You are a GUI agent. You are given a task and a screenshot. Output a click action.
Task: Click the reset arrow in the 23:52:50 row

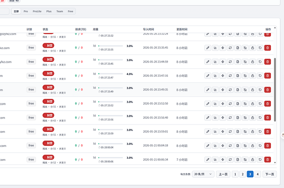tap(260, 103)
